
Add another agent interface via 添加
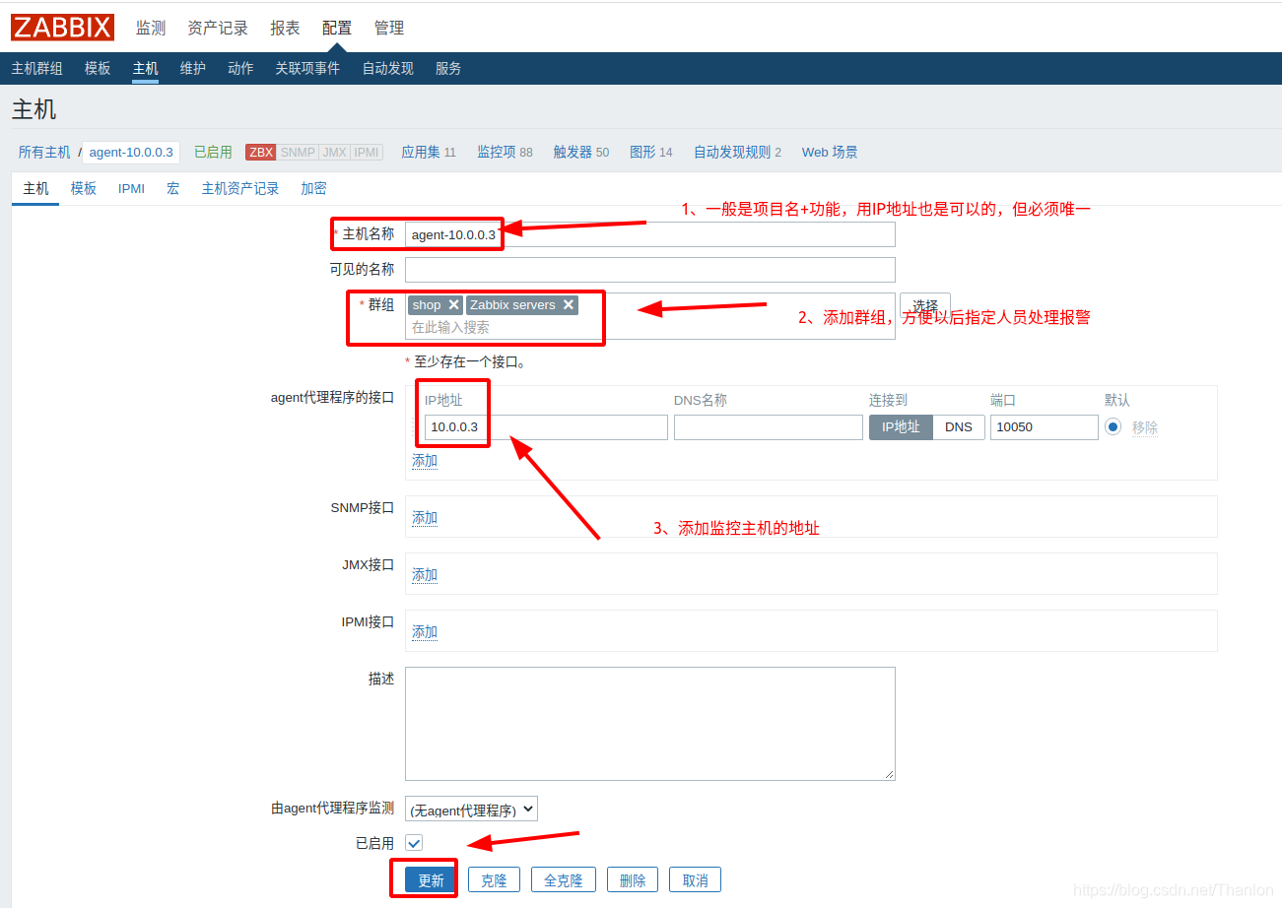pyautogui.click(x=425, y=461)
